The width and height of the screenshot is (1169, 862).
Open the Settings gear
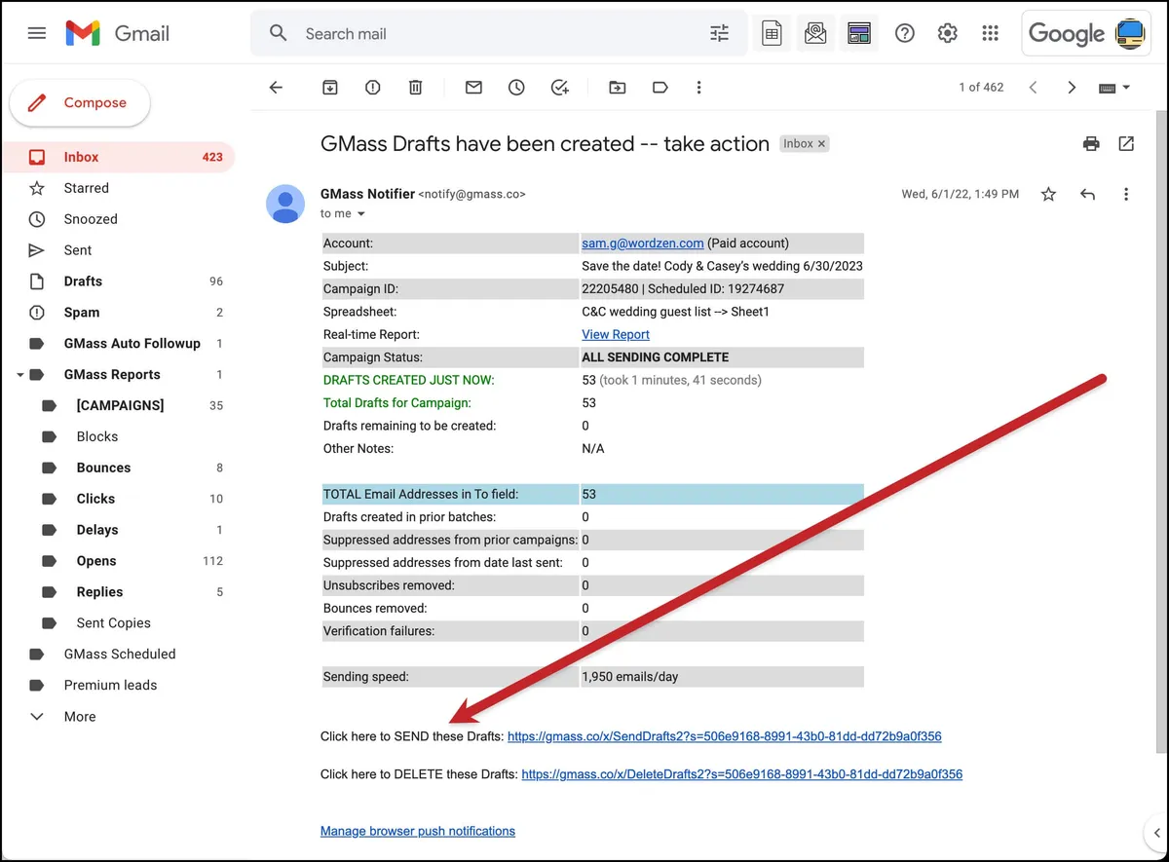(x=948, y=33)
